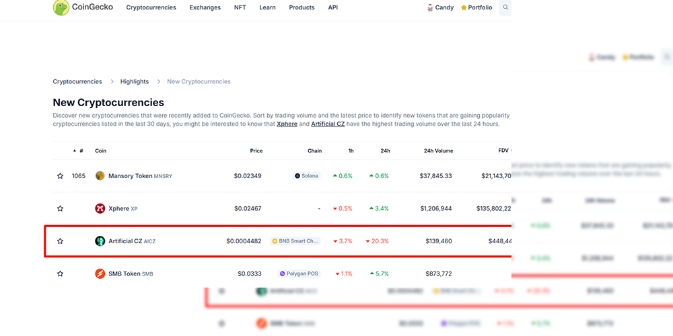Sort table by Price column
The image size is (673, 336).
(x=256, y=151)
